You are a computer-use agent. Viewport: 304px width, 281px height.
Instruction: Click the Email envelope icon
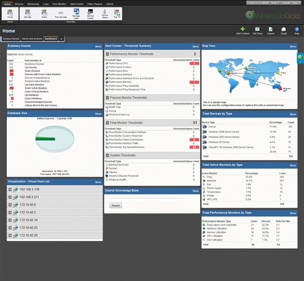tap(284, 29)
